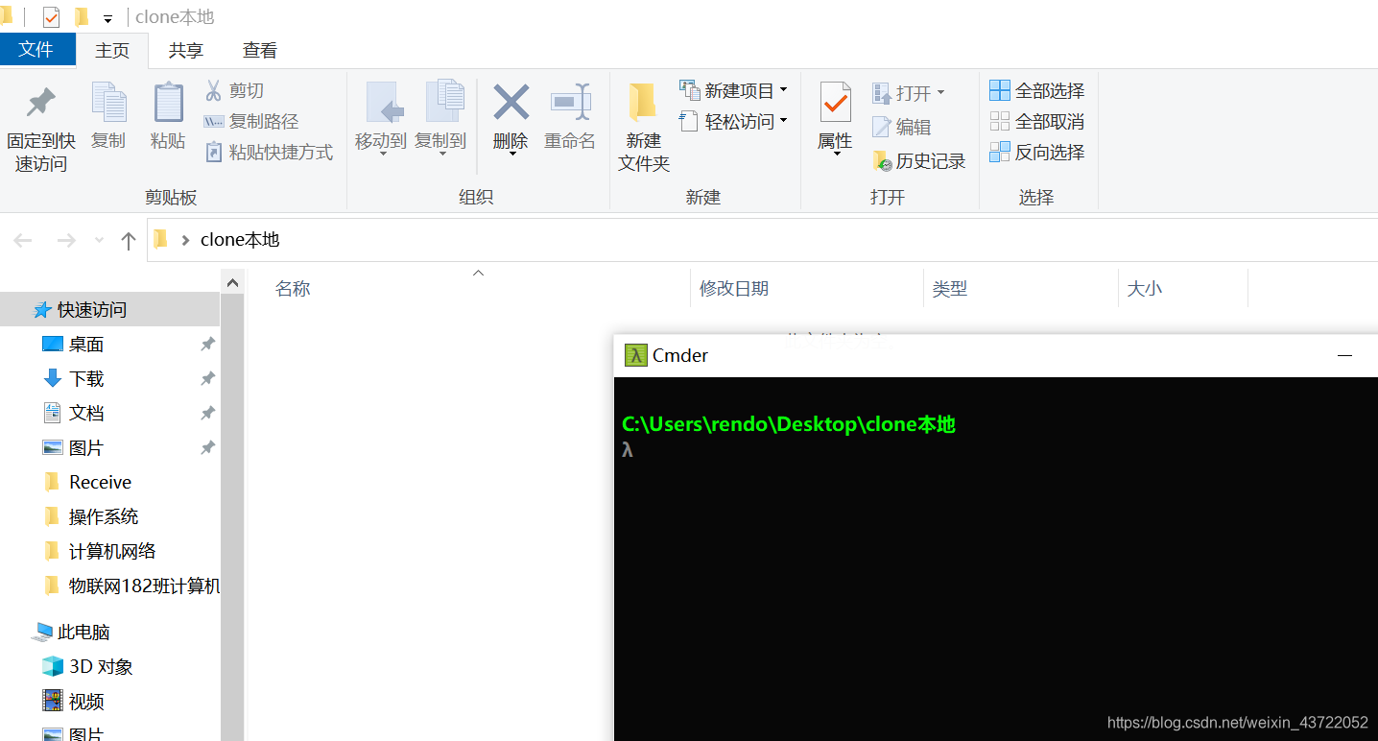Viewport: 1378px width, 741px height.
Task: Click the Forward navigation arrow
Action: pyautogui.click(x=65, y=240)
